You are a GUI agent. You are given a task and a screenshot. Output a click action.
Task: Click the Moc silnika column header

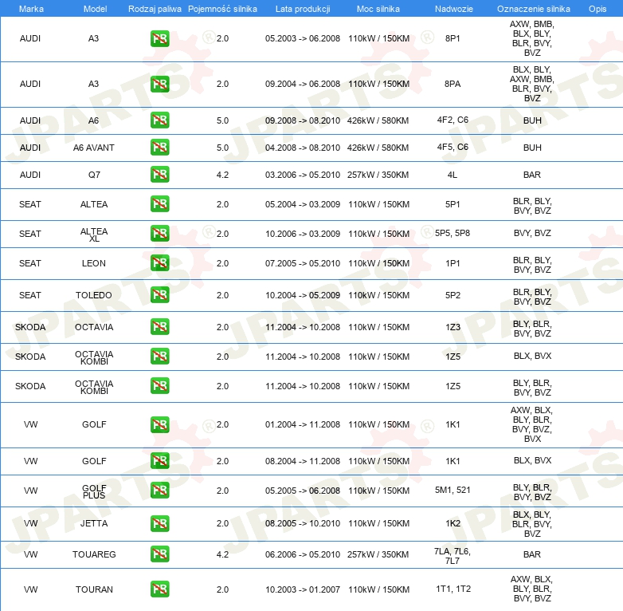pyautogui.click(x=378, y=8)
